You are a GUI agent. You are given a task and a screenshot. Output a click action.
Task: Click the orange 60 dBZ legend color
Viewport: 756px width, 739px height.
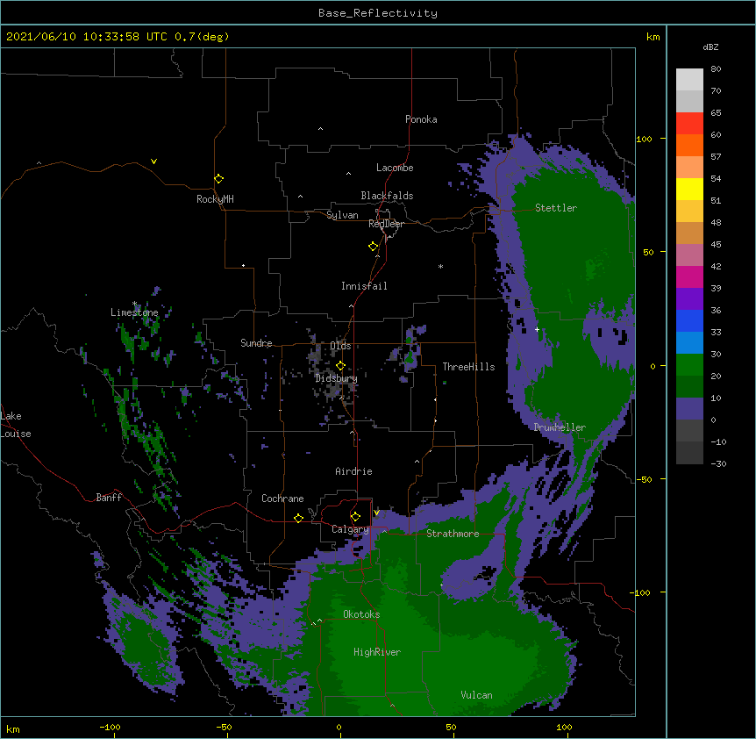coord(689,145)
